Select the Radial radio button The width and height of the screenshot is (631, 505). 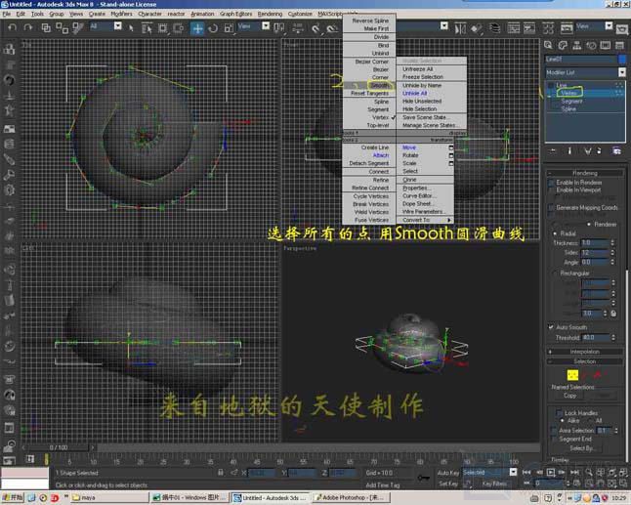[555, 233]
